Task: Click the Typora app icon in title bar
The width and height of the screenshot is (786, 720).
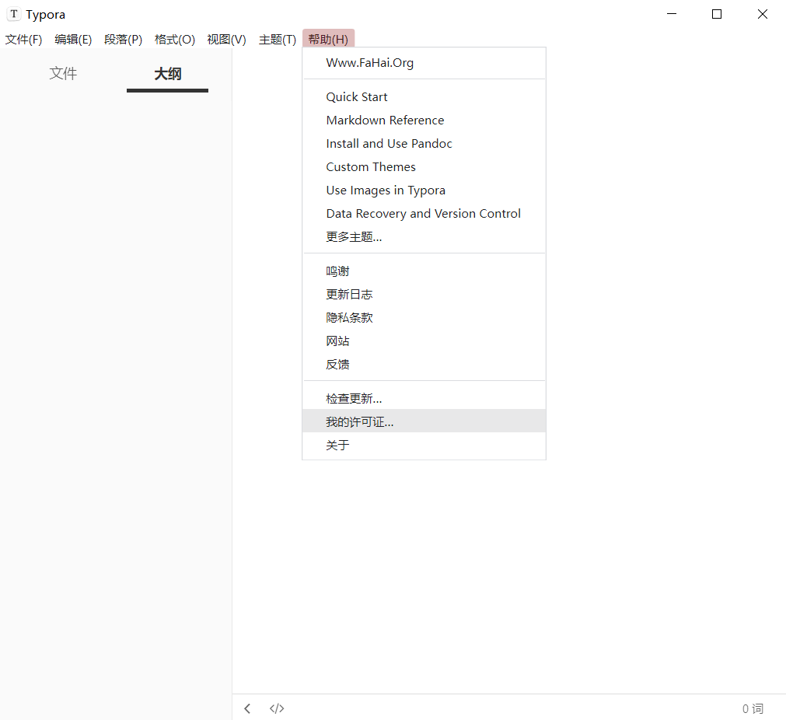Action: tap(14, 14)
